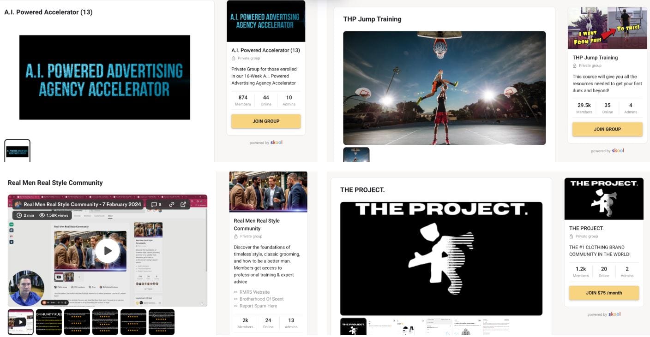
Task: Click the eye views icon on video
Action: [42, 215]
